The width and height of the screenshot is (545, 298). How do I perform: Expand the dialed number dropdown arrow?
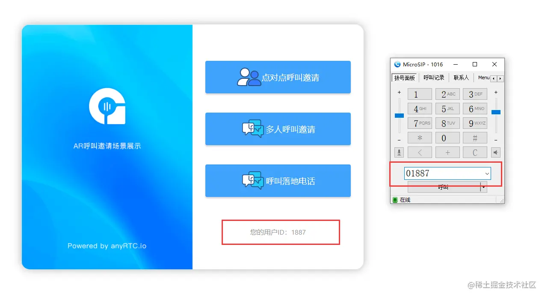[487, 173]
